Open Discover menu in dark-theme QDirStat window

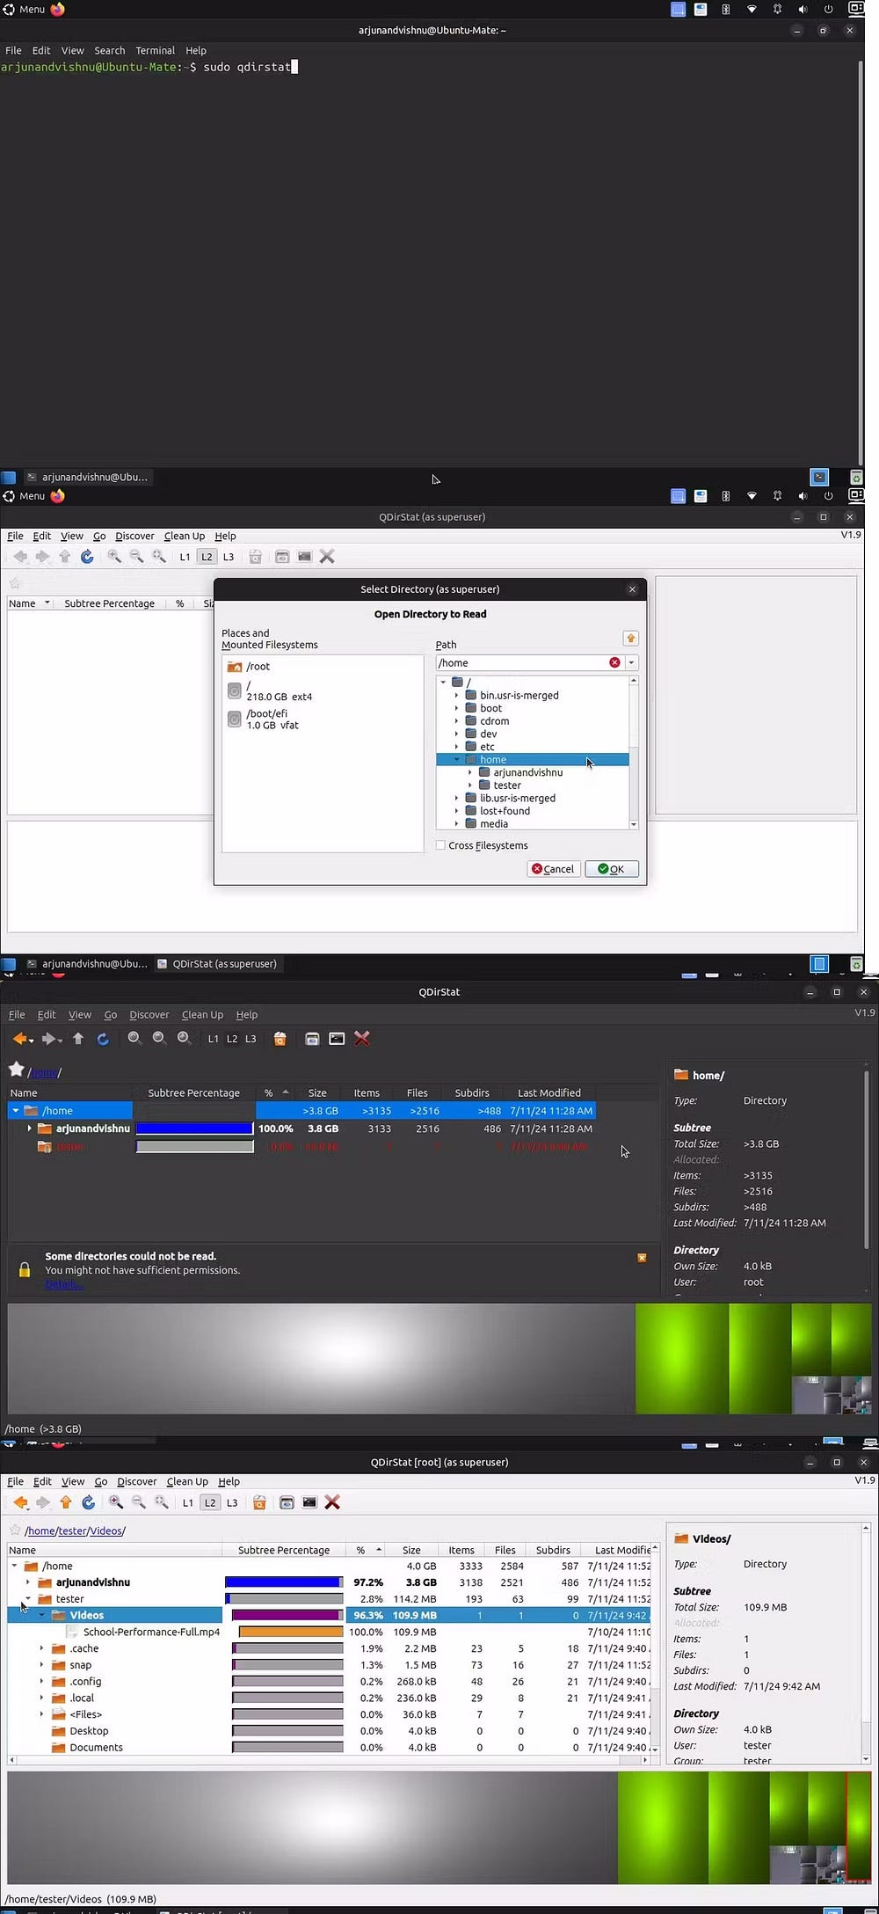pos(149,1014)
